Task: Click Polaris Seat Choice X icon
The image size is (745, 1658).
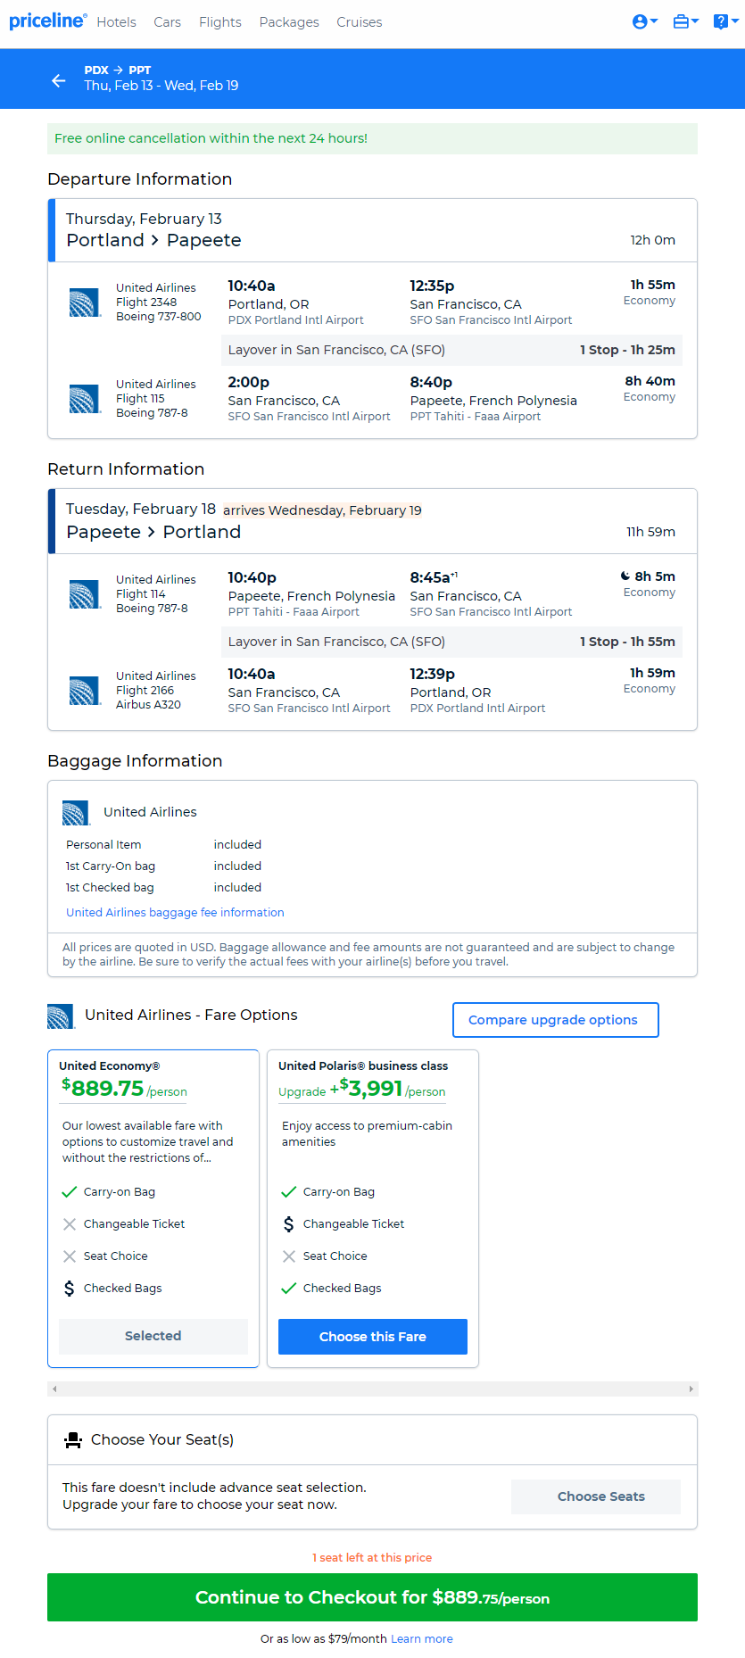Action: click(x=289, y=1256)
